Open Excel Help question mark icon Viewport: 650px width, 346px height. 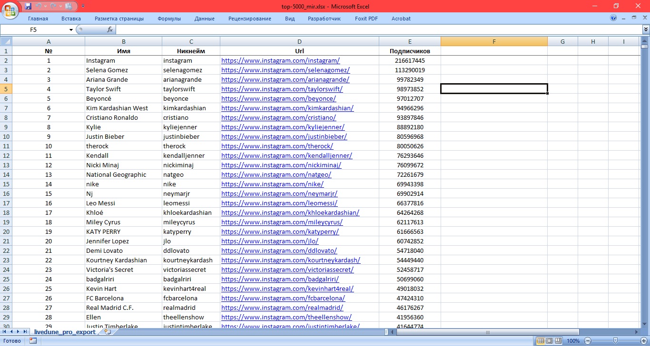613,18
